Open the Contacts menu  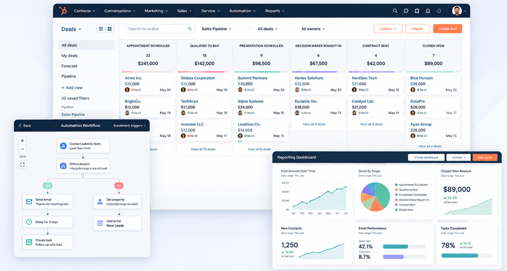[x=84, y=10]
